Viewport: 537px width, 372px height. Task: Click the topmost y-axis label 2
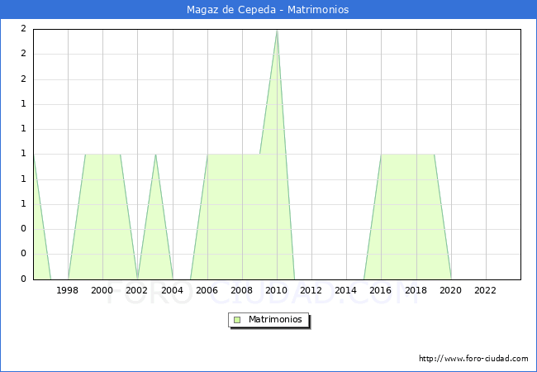coord(23,29)
